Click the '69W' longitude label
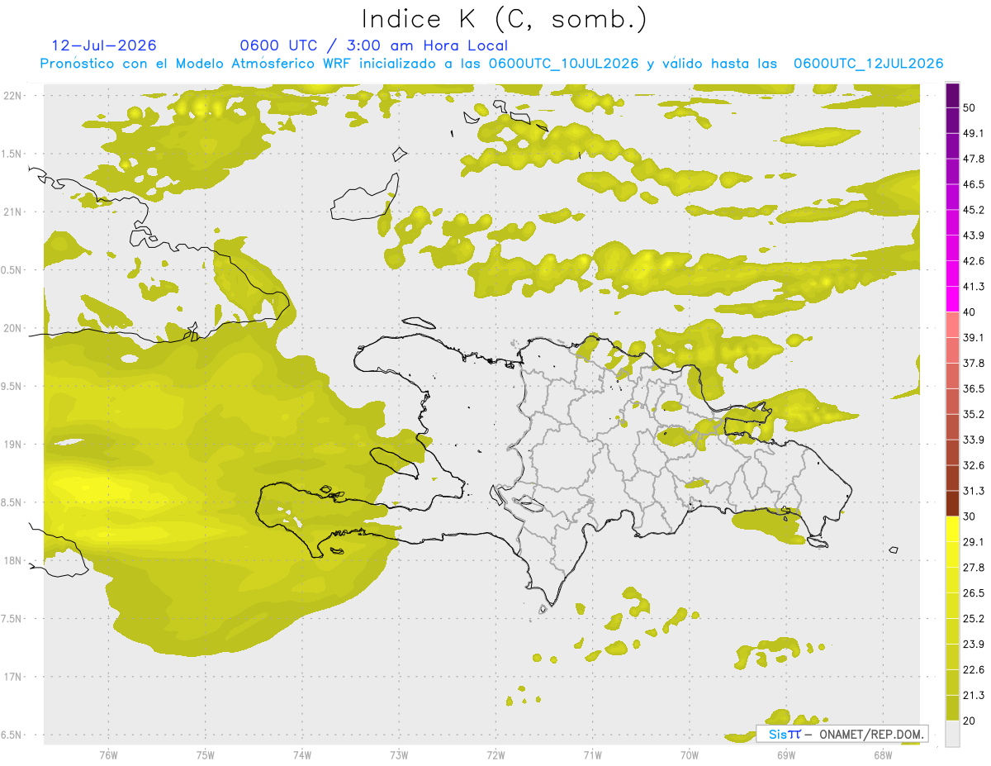The image size is (991, 766). pos(786,755)
